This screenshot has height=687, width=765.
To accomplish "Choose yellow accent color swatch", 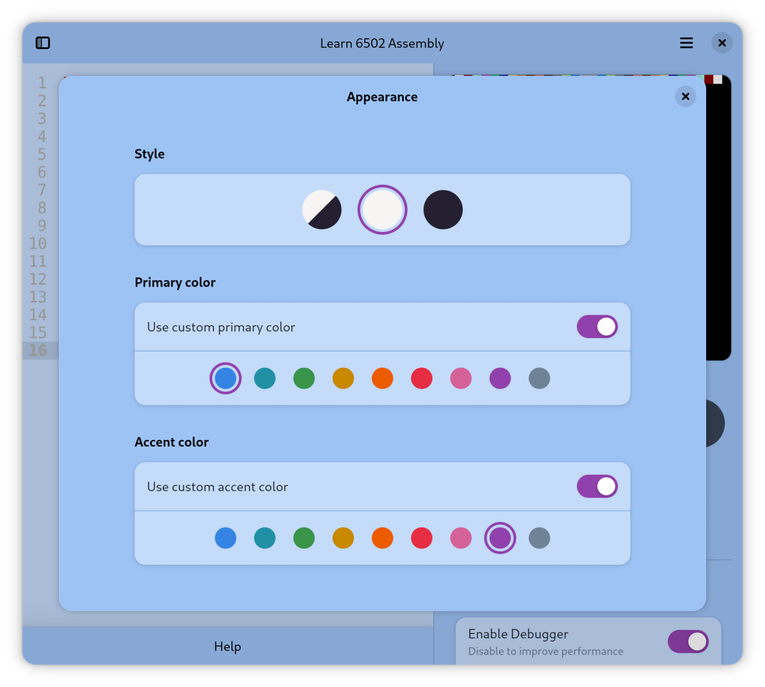I will (343, 538).
